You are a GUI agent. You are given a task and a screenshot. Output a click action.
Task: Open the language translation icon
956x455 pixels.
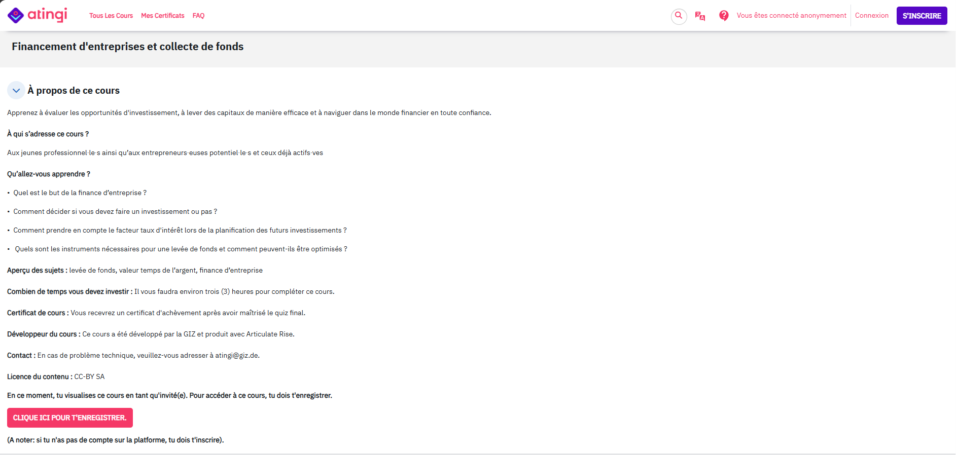(700, 16)
